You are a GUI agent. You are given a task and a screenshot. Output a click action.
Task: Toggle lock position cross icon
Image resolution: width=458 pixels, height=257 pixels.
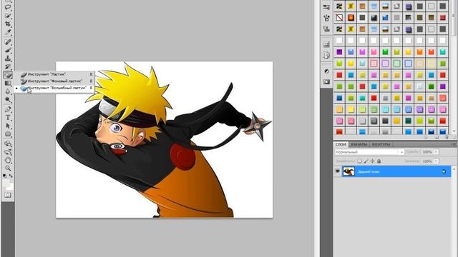[372, 161]
